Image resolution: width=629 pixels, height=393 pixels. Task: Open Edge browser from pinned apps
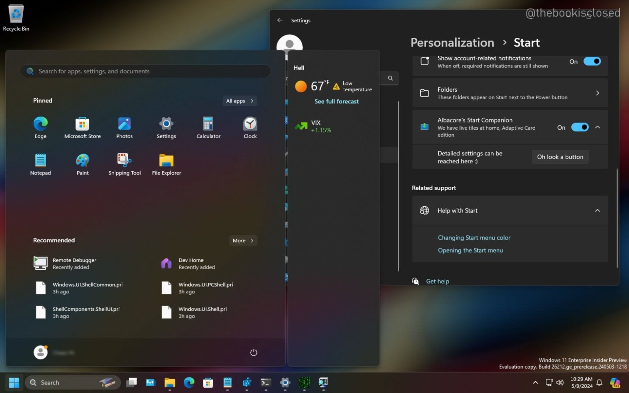click(40, 123)
